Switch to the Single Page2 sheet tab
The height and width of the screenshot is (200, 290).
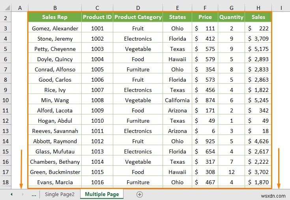pos(60,194)
